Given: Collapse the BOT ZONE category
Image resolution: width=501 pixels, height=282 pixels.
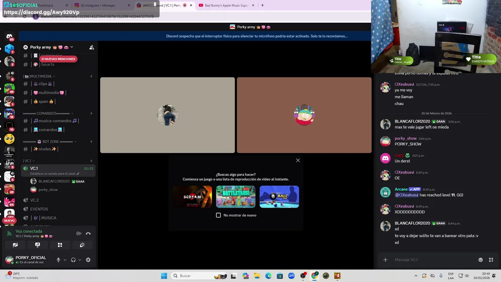Looking at the screenshot, I should 50,141.
